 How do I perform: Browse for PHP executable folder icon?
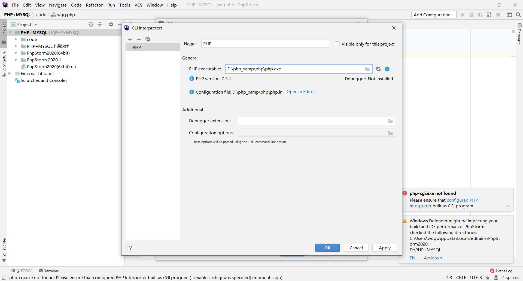[367, 69]
